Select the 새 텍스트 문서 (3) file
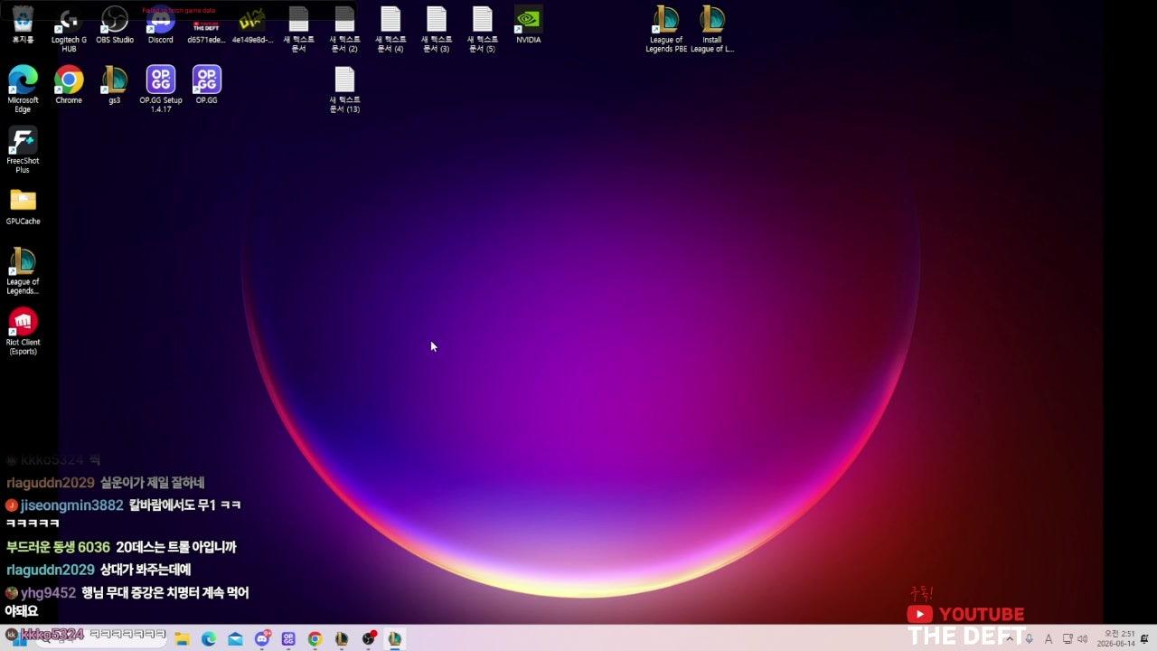This screenshot has width=1157, height=651. point(437,30)
